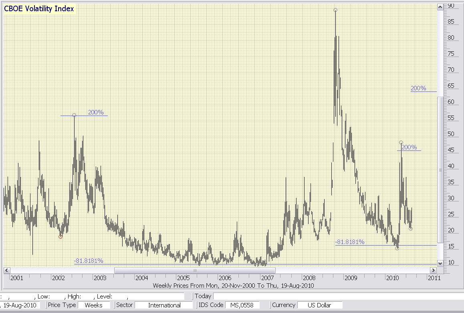
Task: Click the 19-Aug-2010 date field
Action: pos(20,305)
